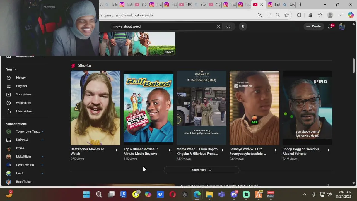Open Edge profile avatar icon
The width and height of the screenshot is (357, 201).
330,15
